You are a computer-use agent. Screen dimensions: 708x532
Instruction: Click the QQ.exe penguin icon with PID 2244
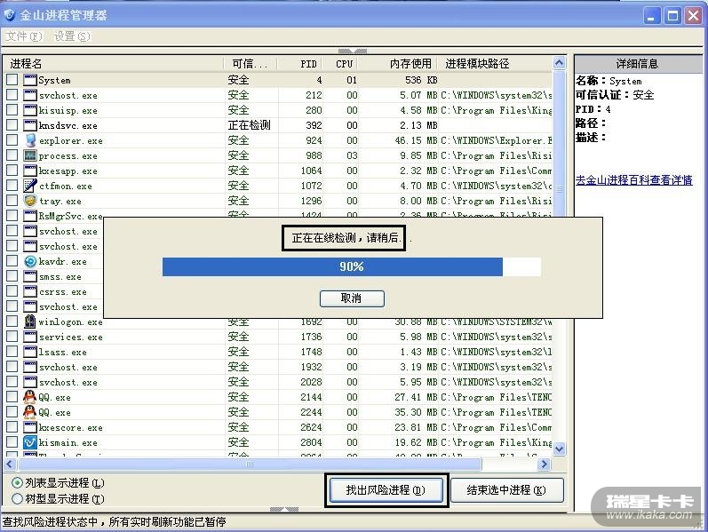[30, 412]
